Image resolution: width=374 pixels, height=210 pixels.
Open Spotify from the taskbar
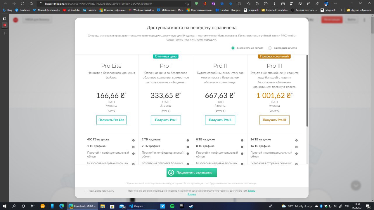coord(172,206)
